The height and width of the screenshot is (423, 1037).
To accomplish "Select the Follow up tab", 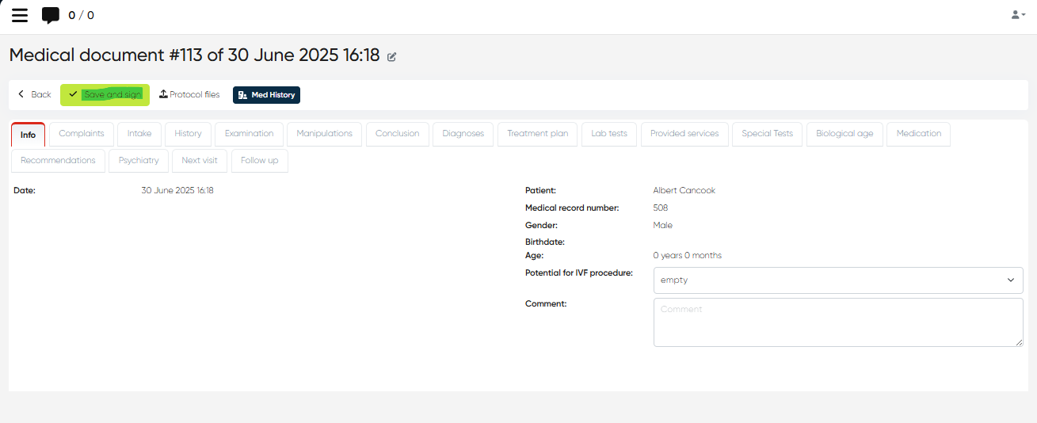I will pos(259,161).
